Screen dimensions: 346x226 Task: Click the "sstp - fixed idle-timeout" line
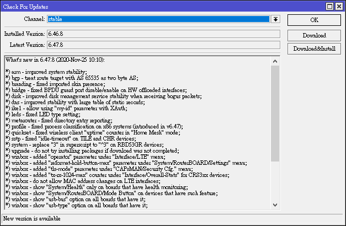(71, 139)
